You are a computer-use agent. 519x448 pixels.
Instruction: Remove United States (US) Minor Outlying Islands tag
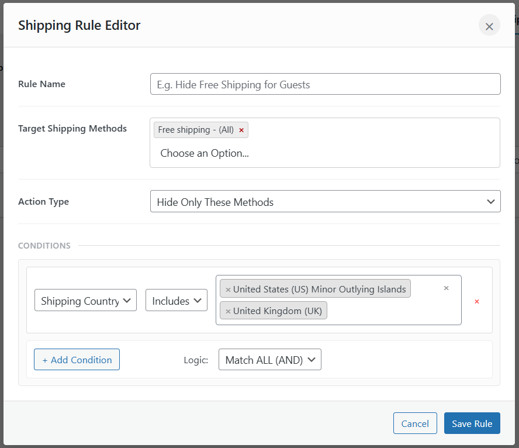tap(227, 288)
